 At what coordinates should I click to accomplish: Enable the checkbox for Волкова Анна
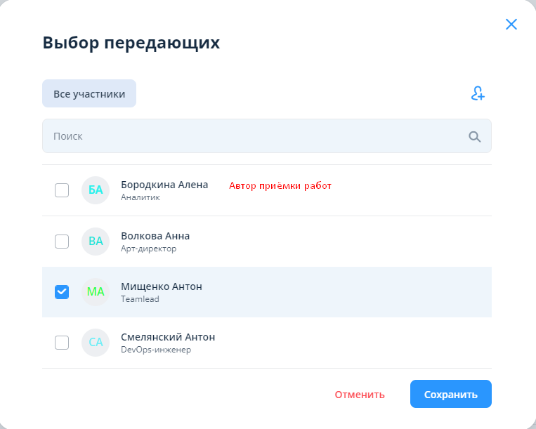pos(62,242)
